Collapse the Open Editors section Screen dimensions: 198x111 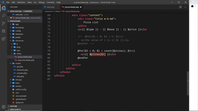click(25, 11)
